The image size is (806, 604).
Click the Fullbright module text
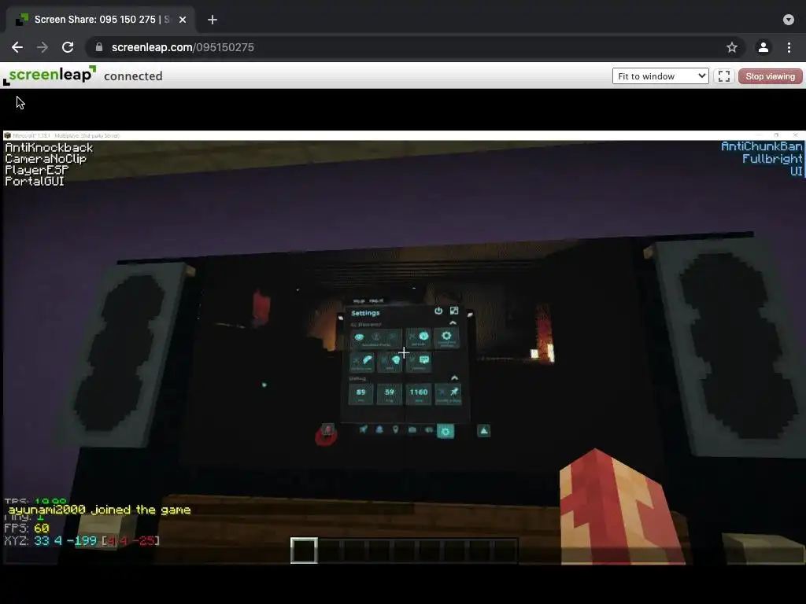click(772, 159)
